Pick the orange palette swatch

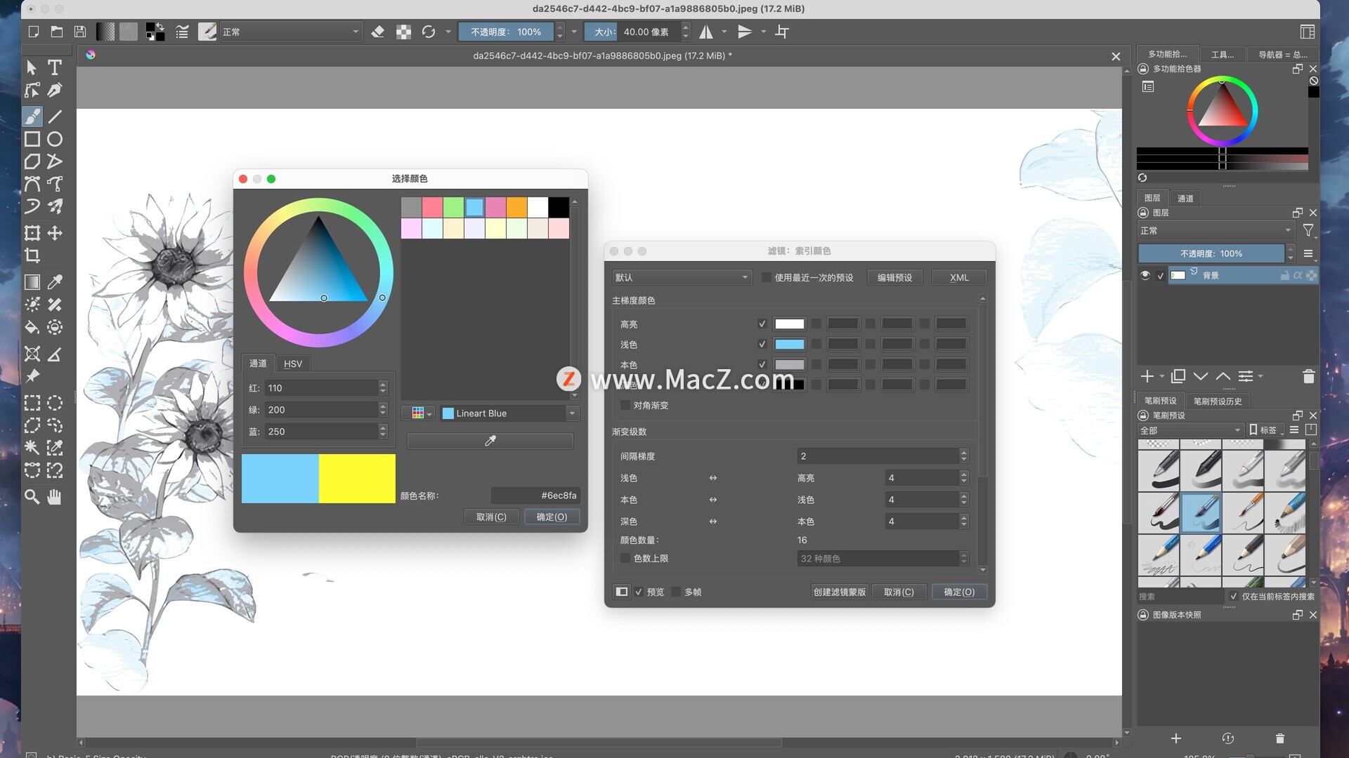516,207
